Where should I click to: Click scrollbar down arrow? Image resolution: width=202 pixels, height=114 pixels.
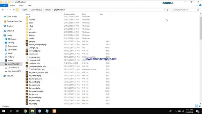tap(201, 104)
